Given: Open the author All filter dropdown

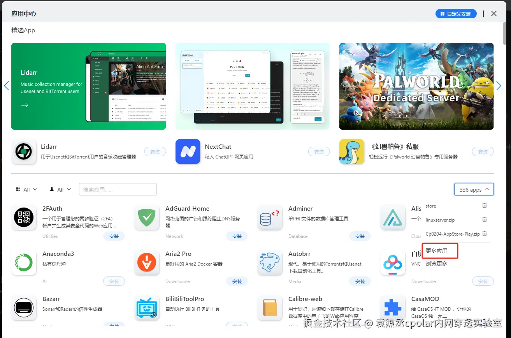Looking at the screenshot, I should pyautogui.click(x=60, y=189).
